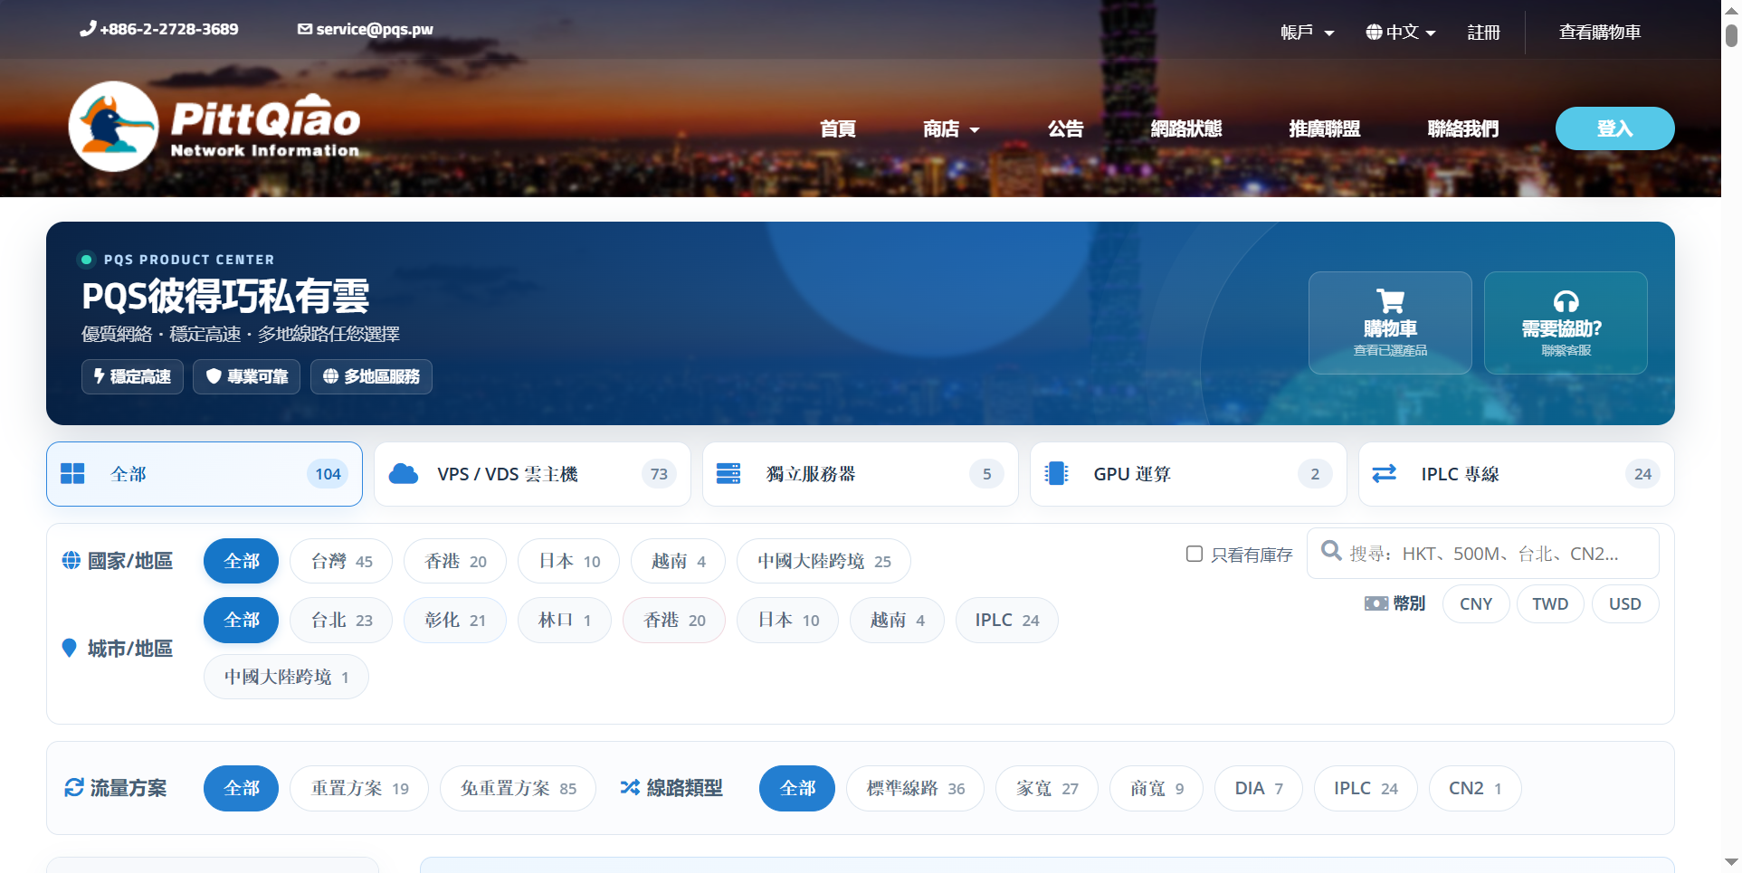Expand the 商店 navigation dropdown
Screen dimensions: 1742x873
click(951, 128)
